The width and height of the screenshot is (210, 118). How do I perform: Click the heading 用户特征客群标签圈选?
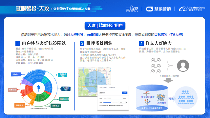point(44,43)
